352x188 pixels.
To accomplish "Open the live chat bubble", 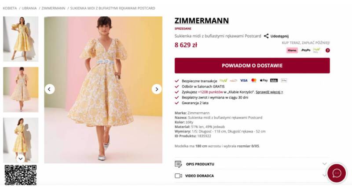I will [x=337, y=173].
